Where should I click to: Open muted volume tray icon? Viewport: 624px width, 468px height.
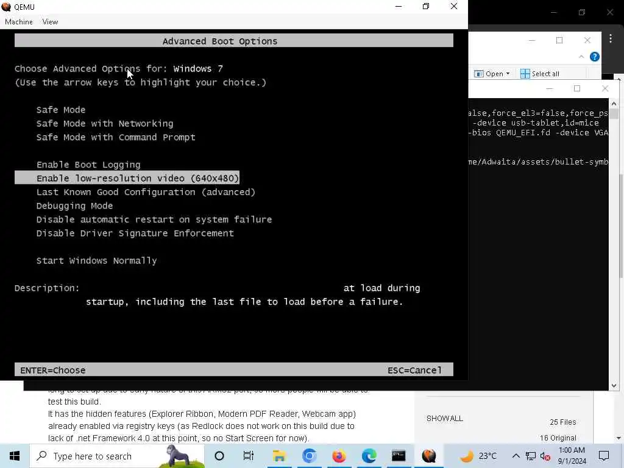pos(545,457)
